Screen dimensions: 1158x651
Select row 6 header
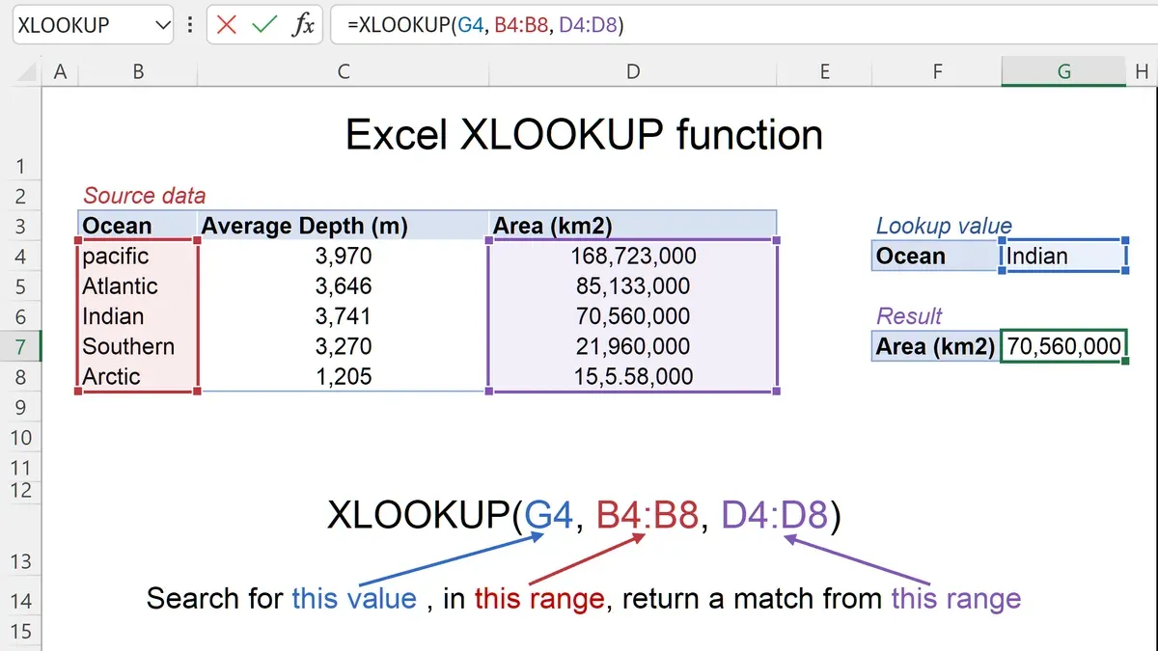tap(20, 316)
